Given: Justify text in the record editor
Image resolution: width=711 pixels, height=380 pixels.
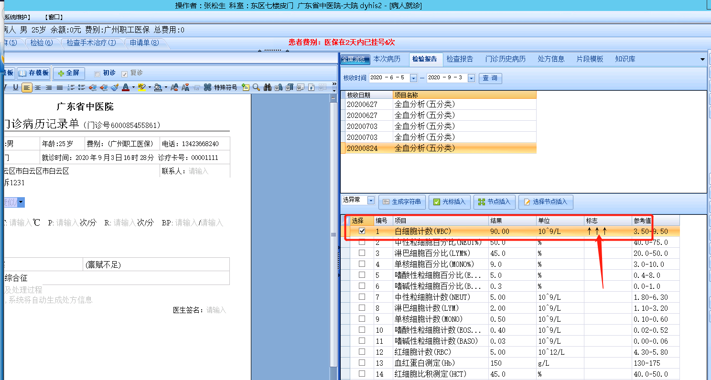Looking at the screenshot, I should pyautogui.click(x=60, y=87).
